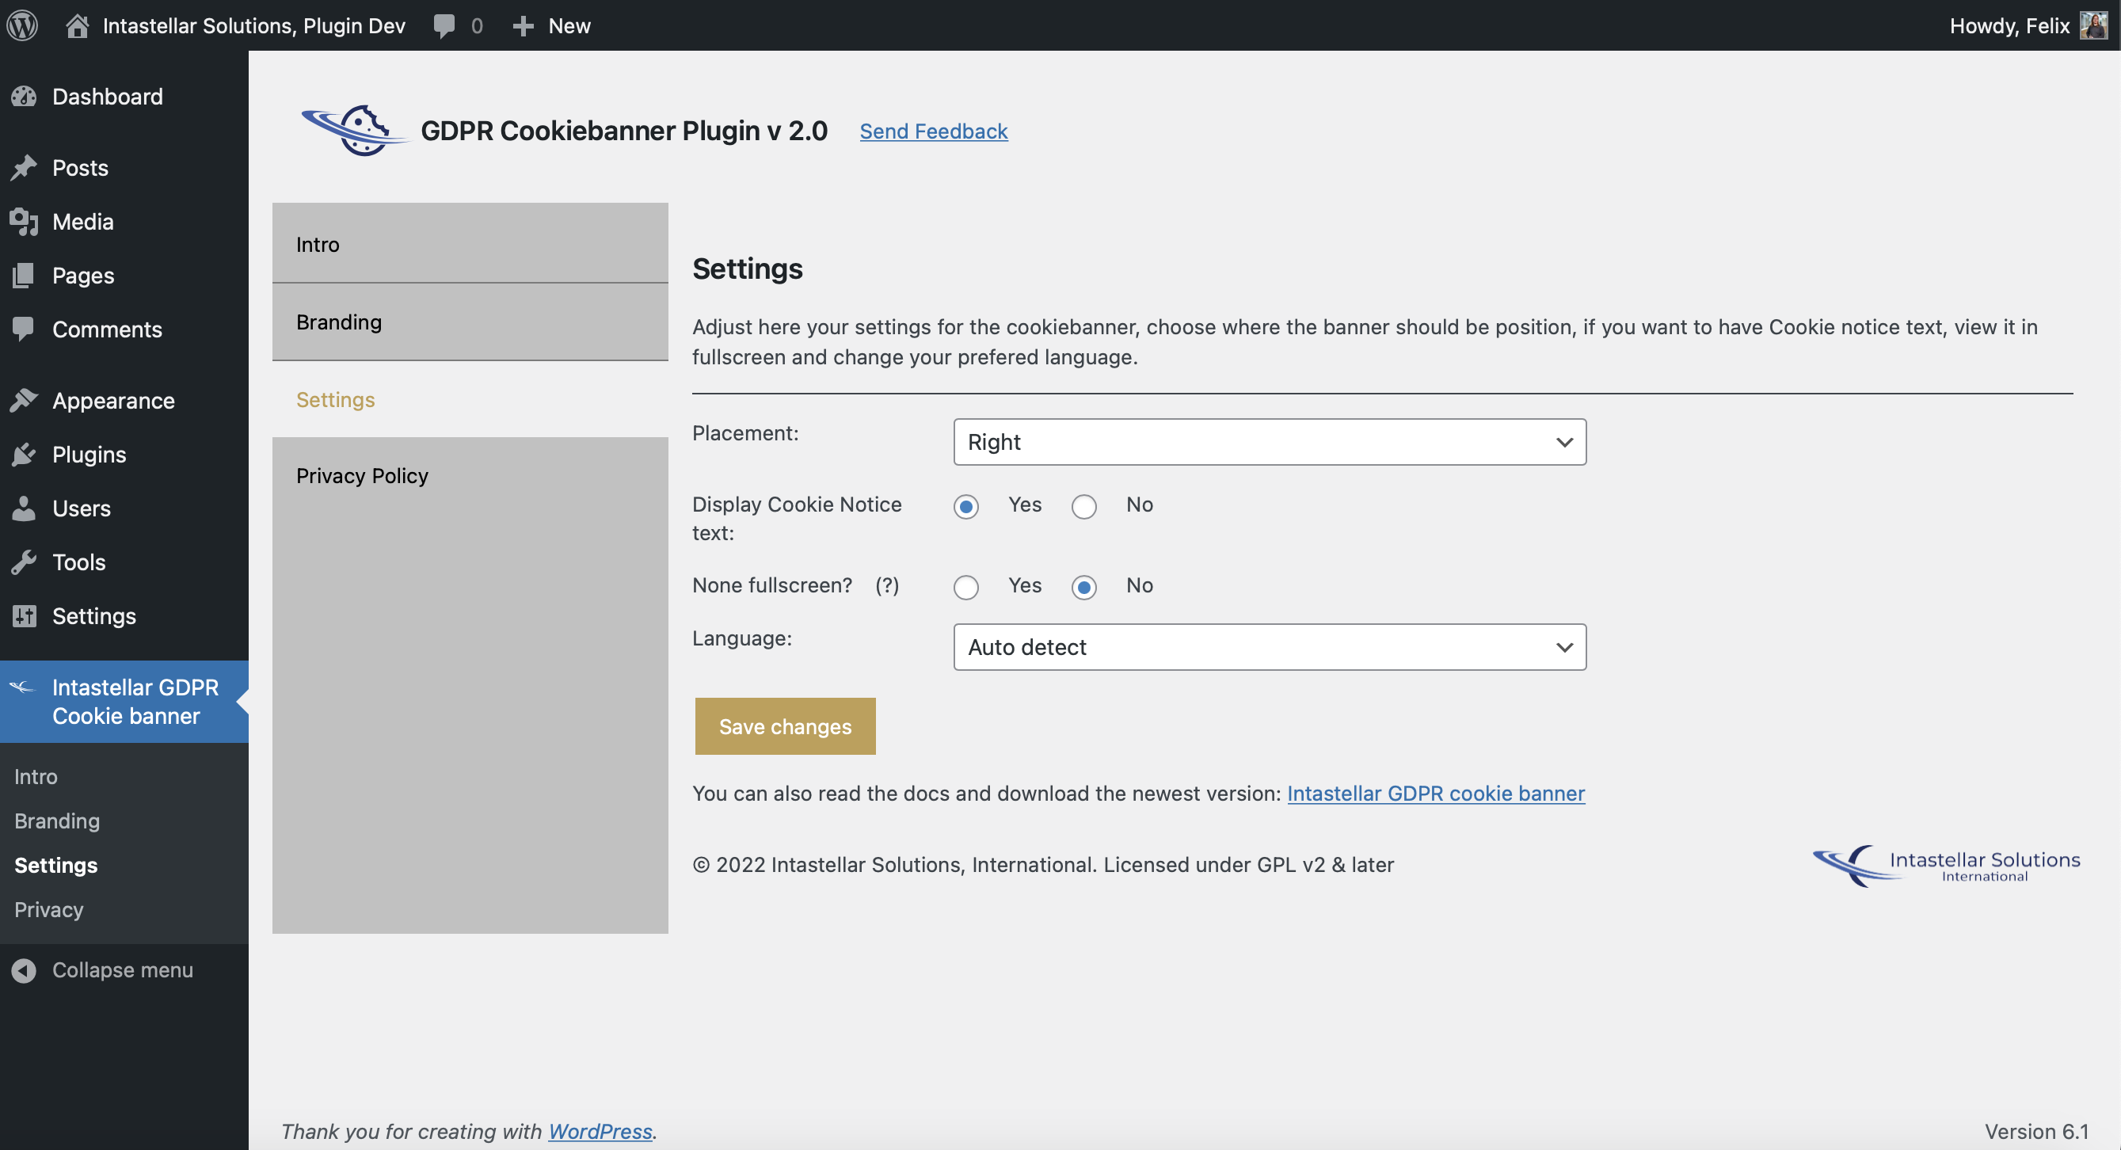The width and height of the screenshot is (2121, 1150).
Task: Click the Settings page heading
Action: tap(747, 269)
